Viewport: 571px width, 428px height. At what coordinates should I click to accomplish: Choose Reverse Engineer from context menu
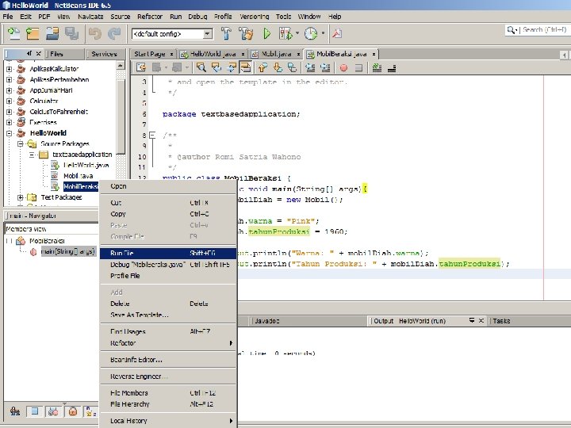click(x=136, y=376)
